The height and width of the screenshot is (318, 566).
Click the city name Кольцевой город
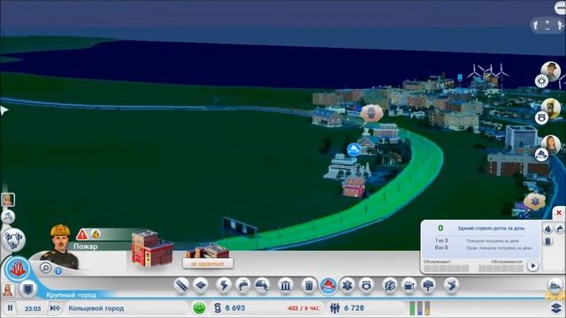[96, 308]
